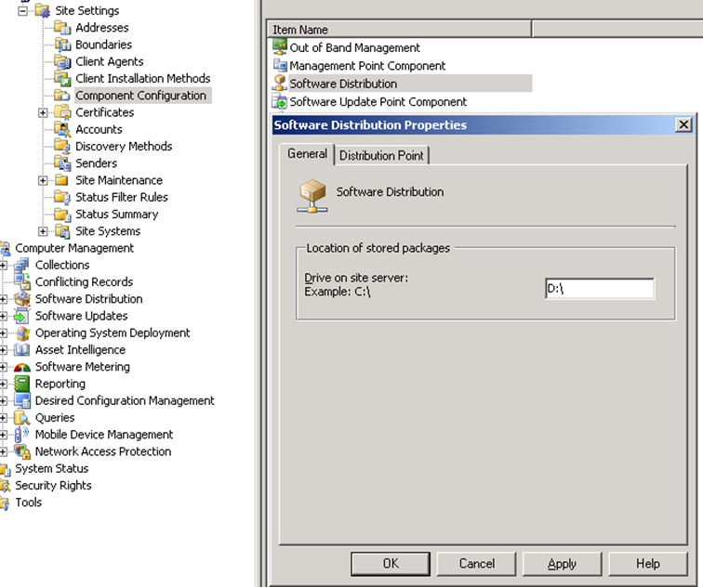Click the Site Systems icon
The image size is (703, 587).
click(62, 231)
